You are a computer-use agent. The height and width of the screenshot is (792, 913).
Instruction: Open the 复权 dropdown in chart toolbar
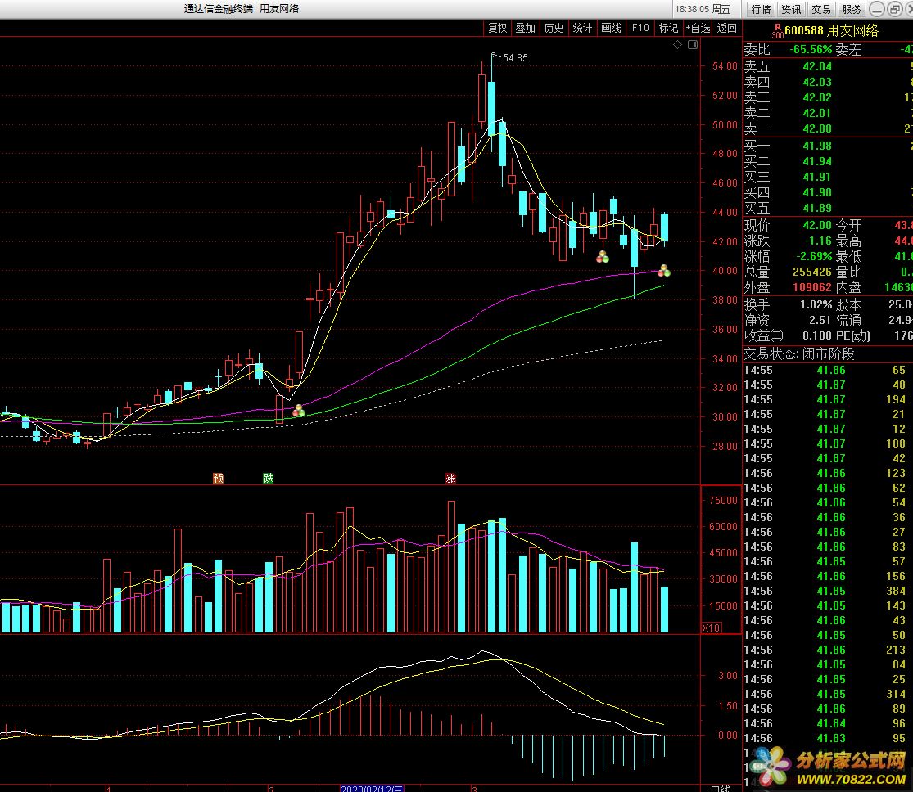coord(498,28)
